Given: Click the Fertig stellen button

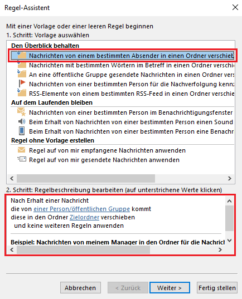Looking at the screenshot, I should (217, 287).
